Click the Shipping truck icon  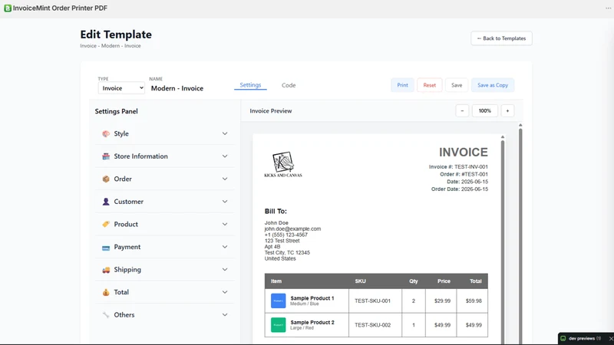click(x=106, y=270)
